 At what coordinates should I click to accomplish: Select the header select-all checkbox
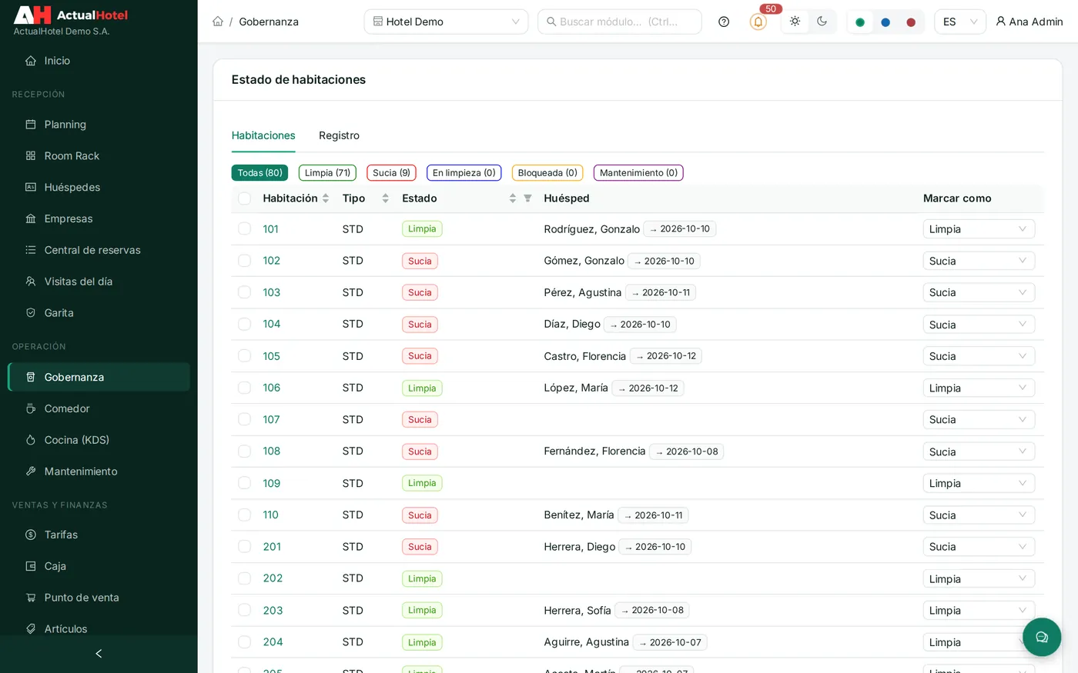pyautogui.click(x=244, y=198)
